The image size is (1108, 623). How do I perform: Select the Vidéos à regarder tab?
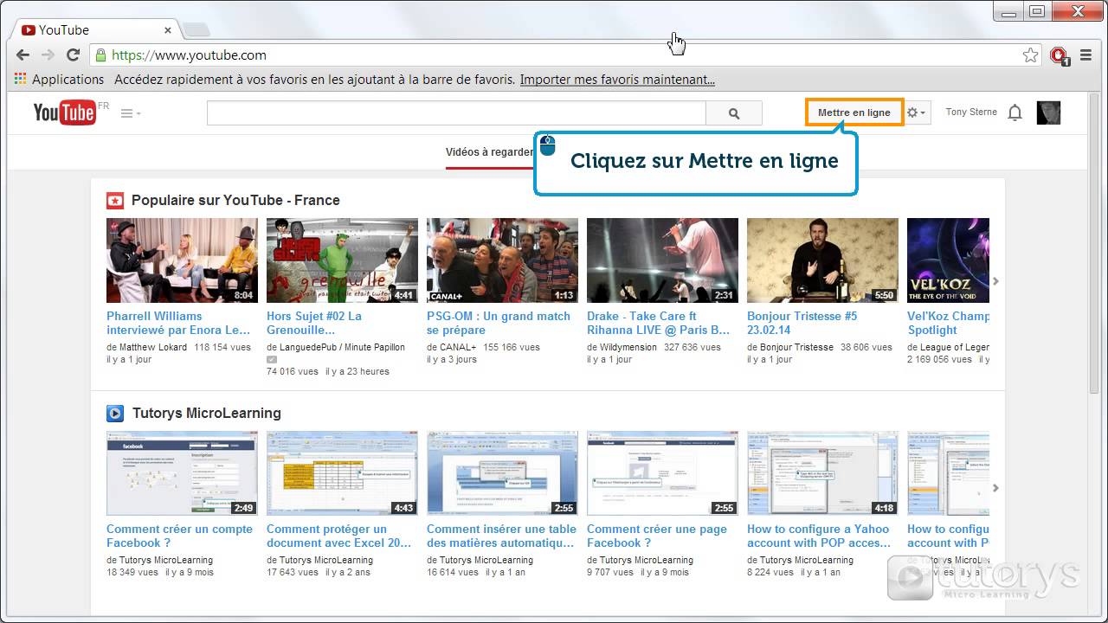(490, 152)
